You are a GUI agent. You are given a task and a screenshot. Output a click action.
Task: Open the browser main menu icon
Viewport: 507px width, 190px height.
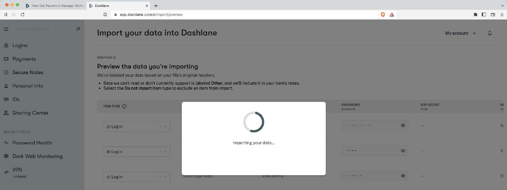(502, 14)
